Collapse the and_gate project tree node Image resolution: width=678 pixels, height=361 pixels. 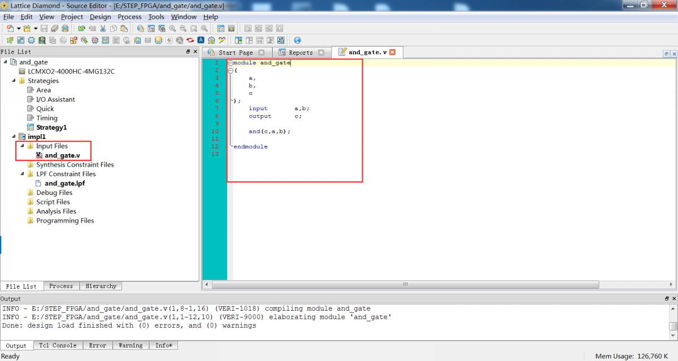[x=5, y=62]
